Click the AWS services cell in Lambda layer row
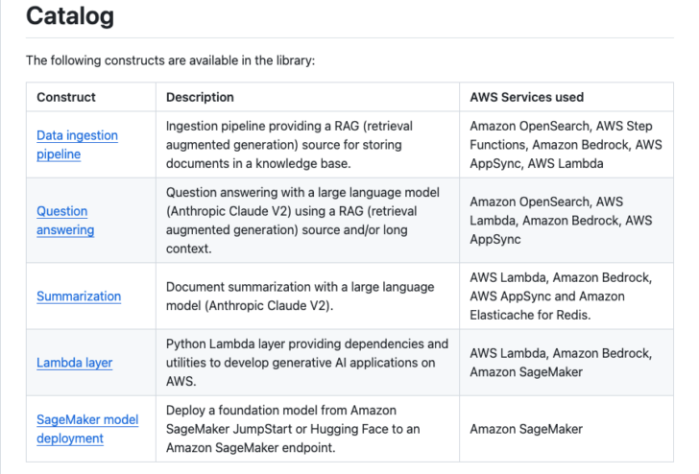Viewport: 699px width, 474px height. tap(560, 363)
